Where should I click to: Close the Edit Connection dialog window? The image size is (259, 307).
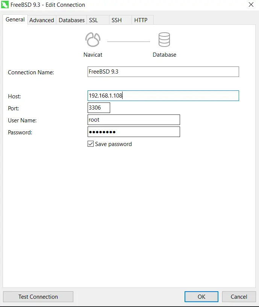(x=251, y=5)
